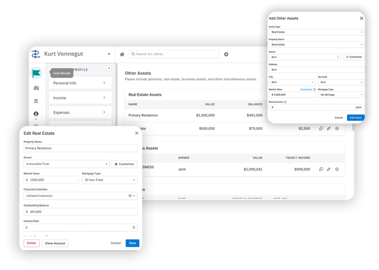Open the Zip Code dropdown
Screen dimensions: 379x270
click(x=341, y=82)
